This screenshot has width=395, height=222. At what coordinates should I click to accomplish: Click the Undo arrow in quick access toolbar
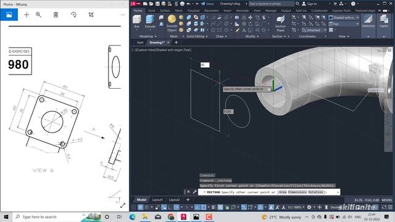pos(188,4)
